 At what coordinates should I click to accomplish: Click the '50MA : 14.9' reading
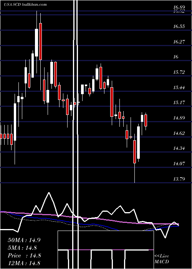(x=24, y=240)
